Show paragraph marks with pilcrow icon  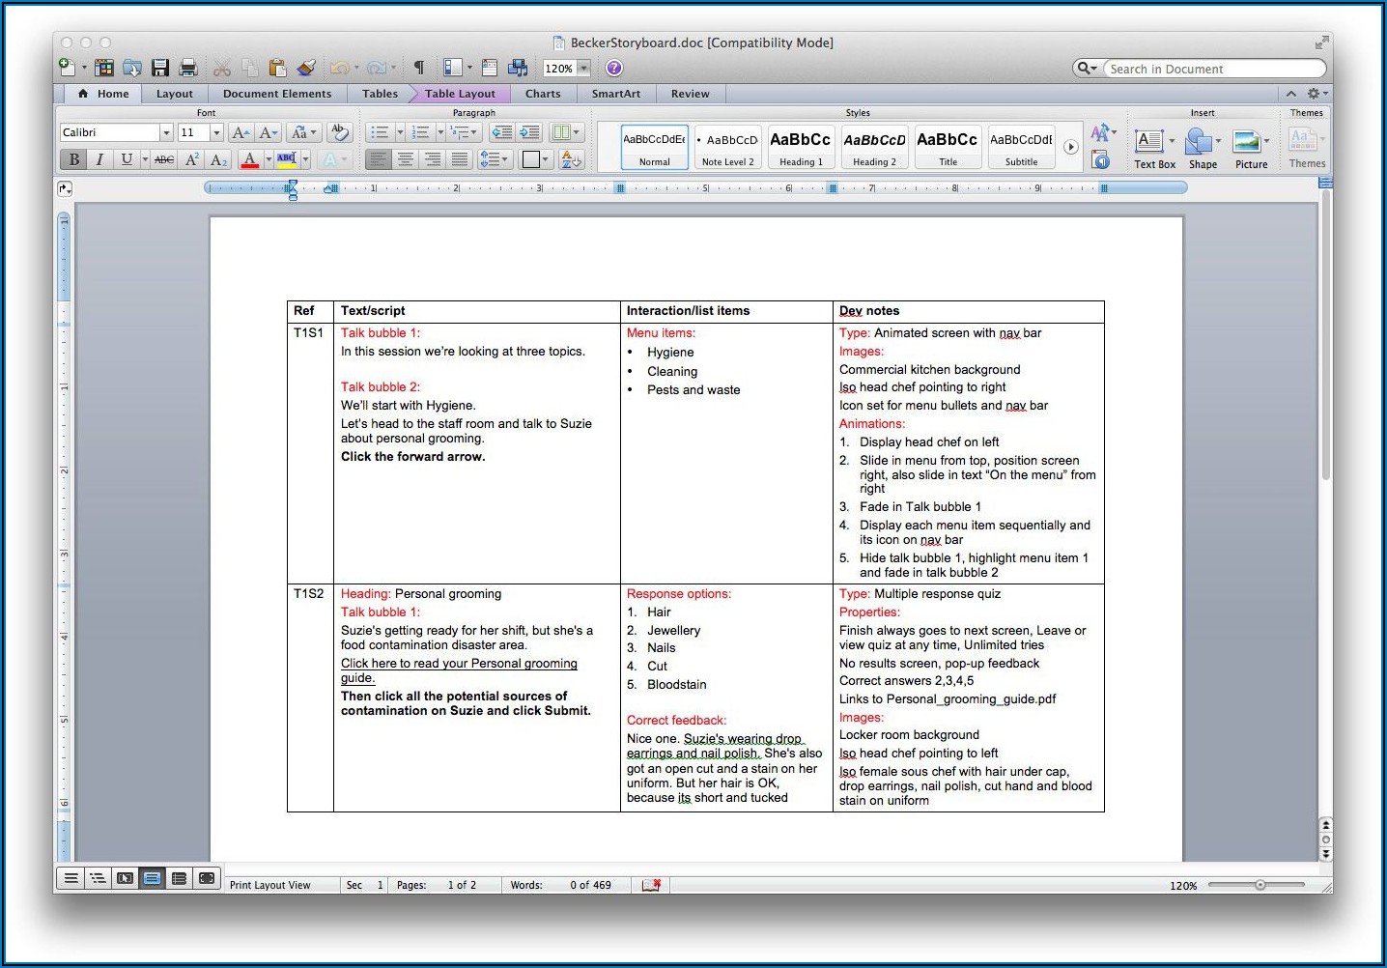pos(419,68)
